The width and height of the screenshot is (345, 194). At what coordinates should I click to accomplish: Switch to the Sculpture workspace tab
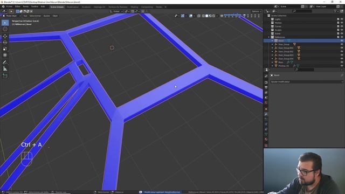86,7
